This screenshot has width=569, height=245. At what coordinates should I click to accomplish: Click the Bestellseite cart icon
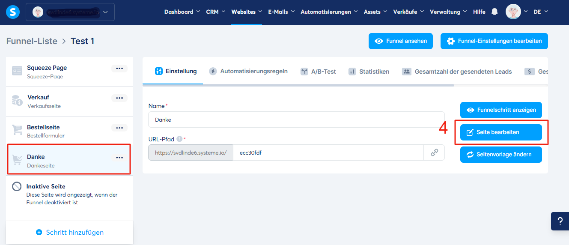pyautogui.click(x=17, y=130)
